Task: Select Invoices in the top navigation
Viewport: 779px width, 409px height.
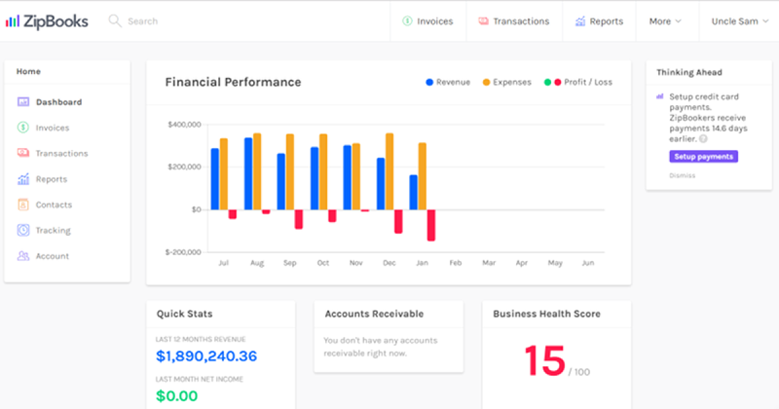Action: [428, 21]
